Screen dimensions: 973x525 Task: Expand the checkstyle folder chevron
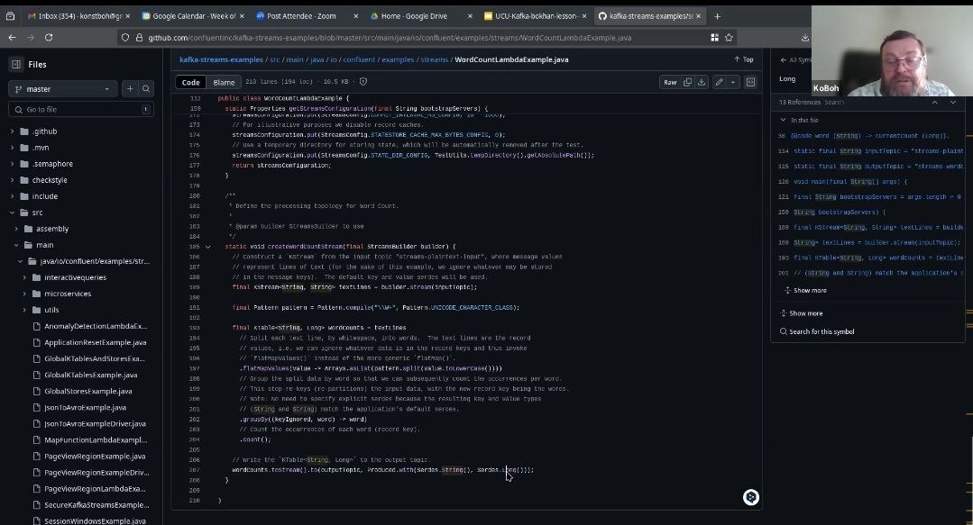tap(13, 180)
